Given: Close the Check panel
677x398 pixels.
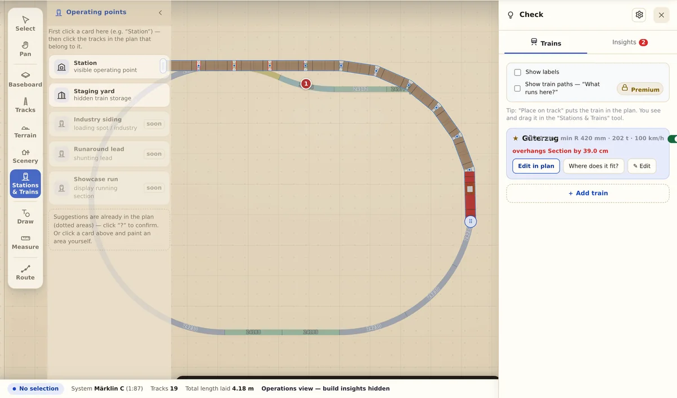Looking at the screenshot, I should coord(661,15).
